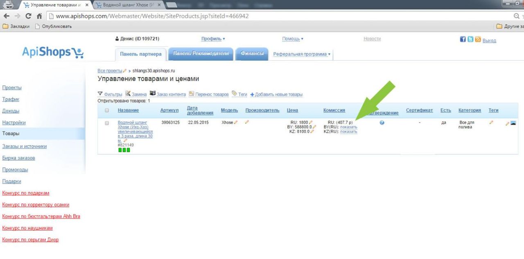Screen dimensions: 524x259
Task: Show KZ(RU) commission via показать
Action: [349, 132]
